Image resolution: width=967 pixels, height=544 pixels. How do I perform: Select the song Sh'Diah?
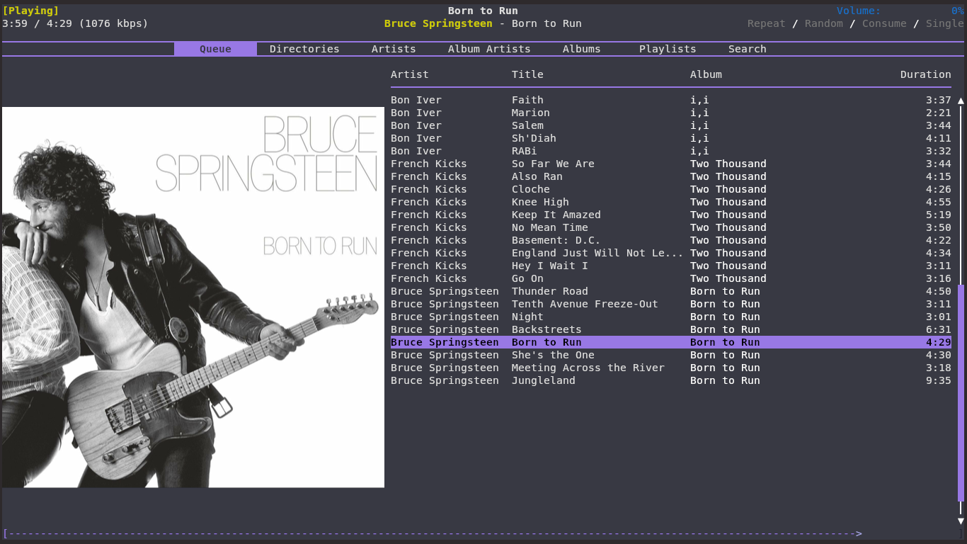(671, 138)
